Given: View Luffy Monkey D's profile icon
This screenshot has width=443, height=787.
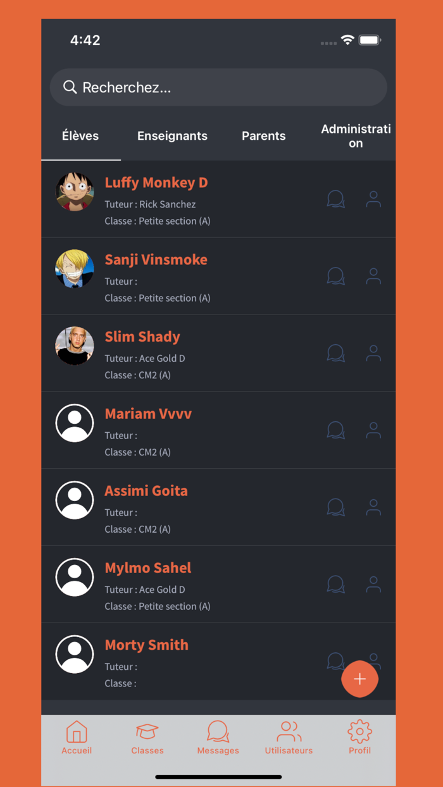Looking at the screenshot, I should tap(373, 199).
